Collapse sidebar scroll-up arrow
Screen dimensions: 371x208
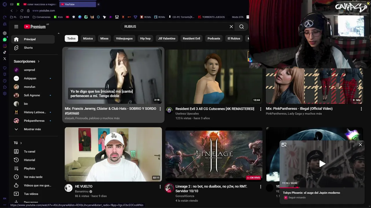(59, 34)
